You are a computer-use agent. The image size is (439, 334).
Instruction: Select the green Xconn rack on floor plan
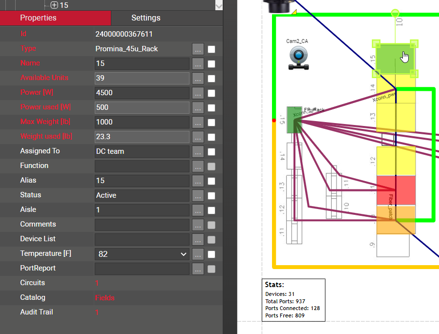click(294, 120)
